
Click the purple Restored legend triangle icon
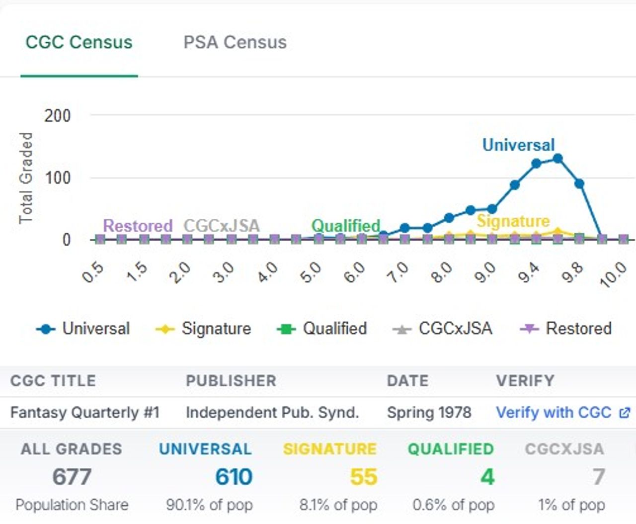tap(529, 329)
